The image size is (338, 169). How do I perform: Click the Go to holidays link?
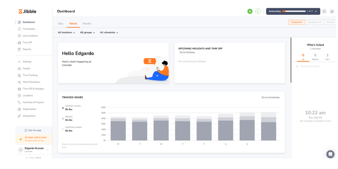[x=187, y=52]
